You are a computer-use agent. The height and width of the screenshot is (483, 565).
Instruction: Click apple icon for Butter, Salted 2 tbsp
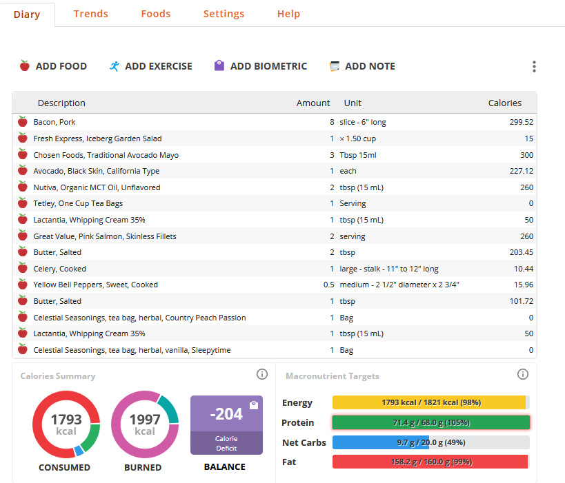23,252
